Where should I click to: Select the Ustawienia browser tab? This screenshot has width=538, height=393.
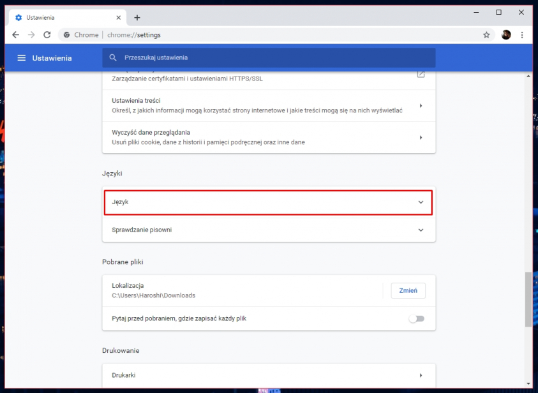click(64, 17)
